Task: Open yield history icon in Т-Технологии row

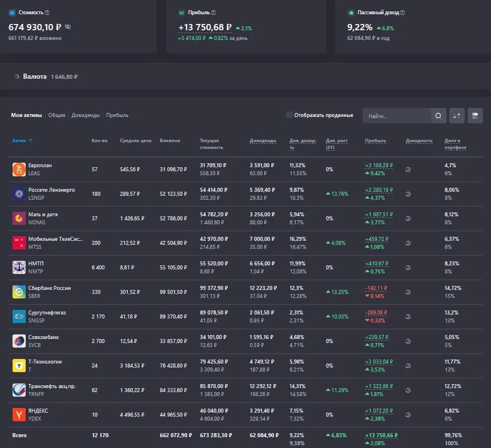Action: click(408, 366)
